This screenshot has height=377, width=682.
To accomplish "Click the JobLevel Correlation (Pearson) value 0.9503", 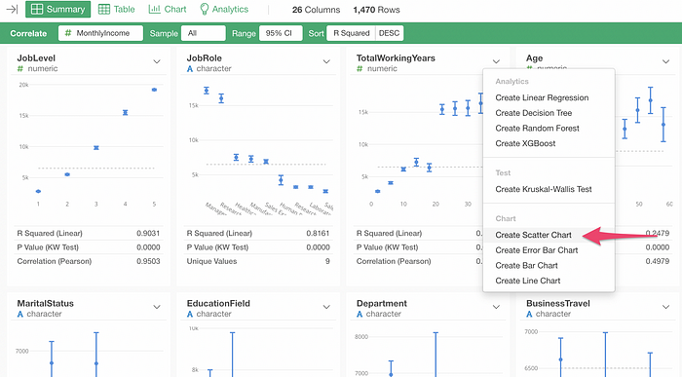I will (x=148, y=261).
